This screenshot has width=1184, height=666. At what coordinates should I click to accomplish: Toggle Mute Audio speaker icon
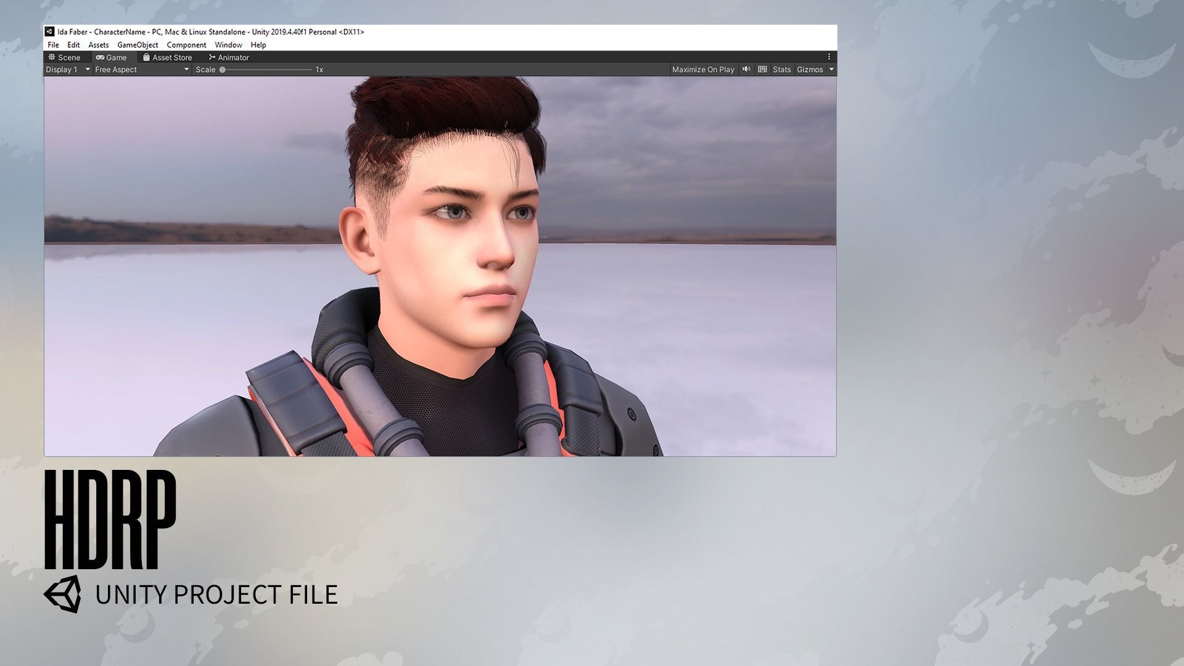tap(746, 69)
